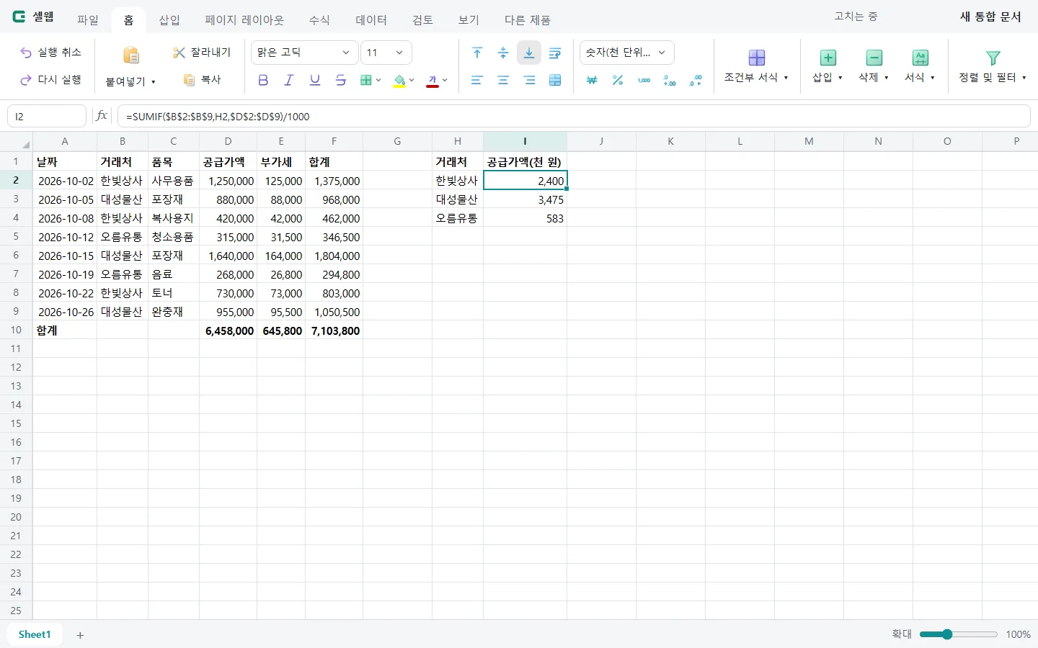
Task: Toggle underline formatting
Action: point(315,81)
